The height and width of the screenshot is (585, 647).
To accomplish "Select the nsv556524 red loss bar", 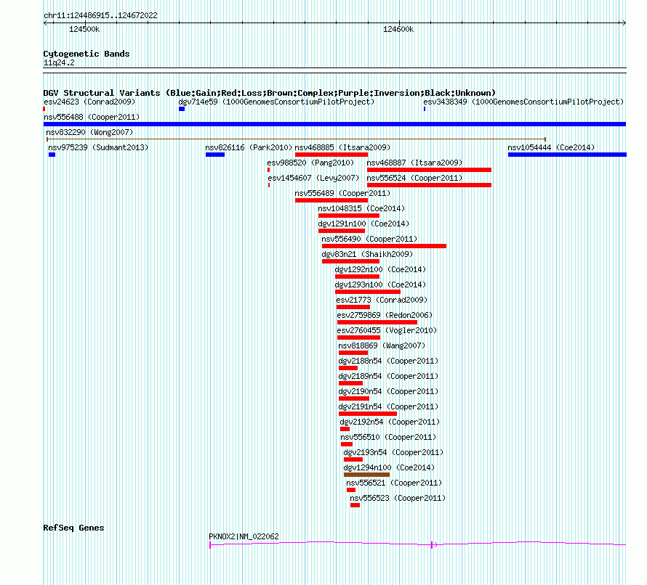I will (429, 185).
